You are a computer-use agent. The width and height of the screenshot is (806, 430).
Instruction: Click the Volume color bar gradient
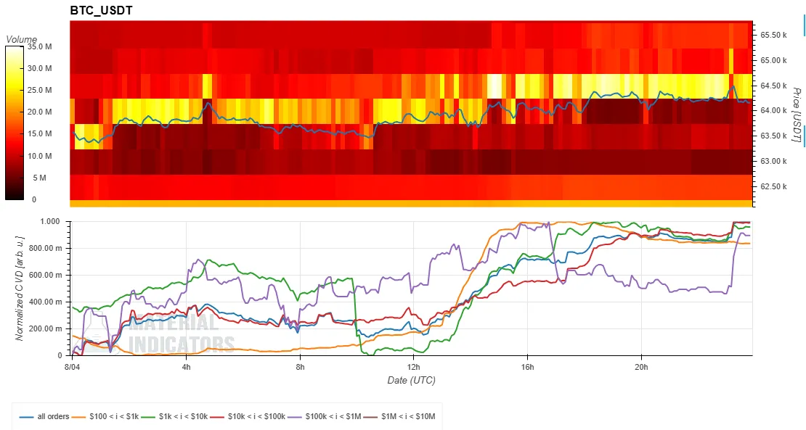[x=15, y=123]
